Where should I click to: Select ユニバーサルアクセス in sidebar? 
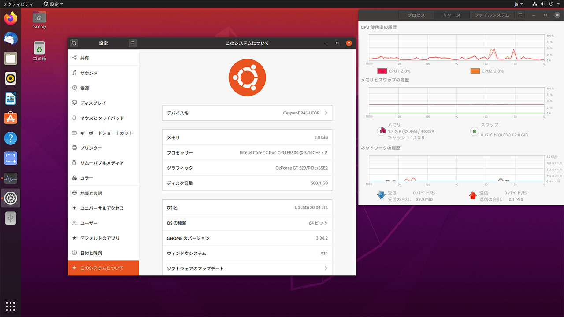click(104, 208)
